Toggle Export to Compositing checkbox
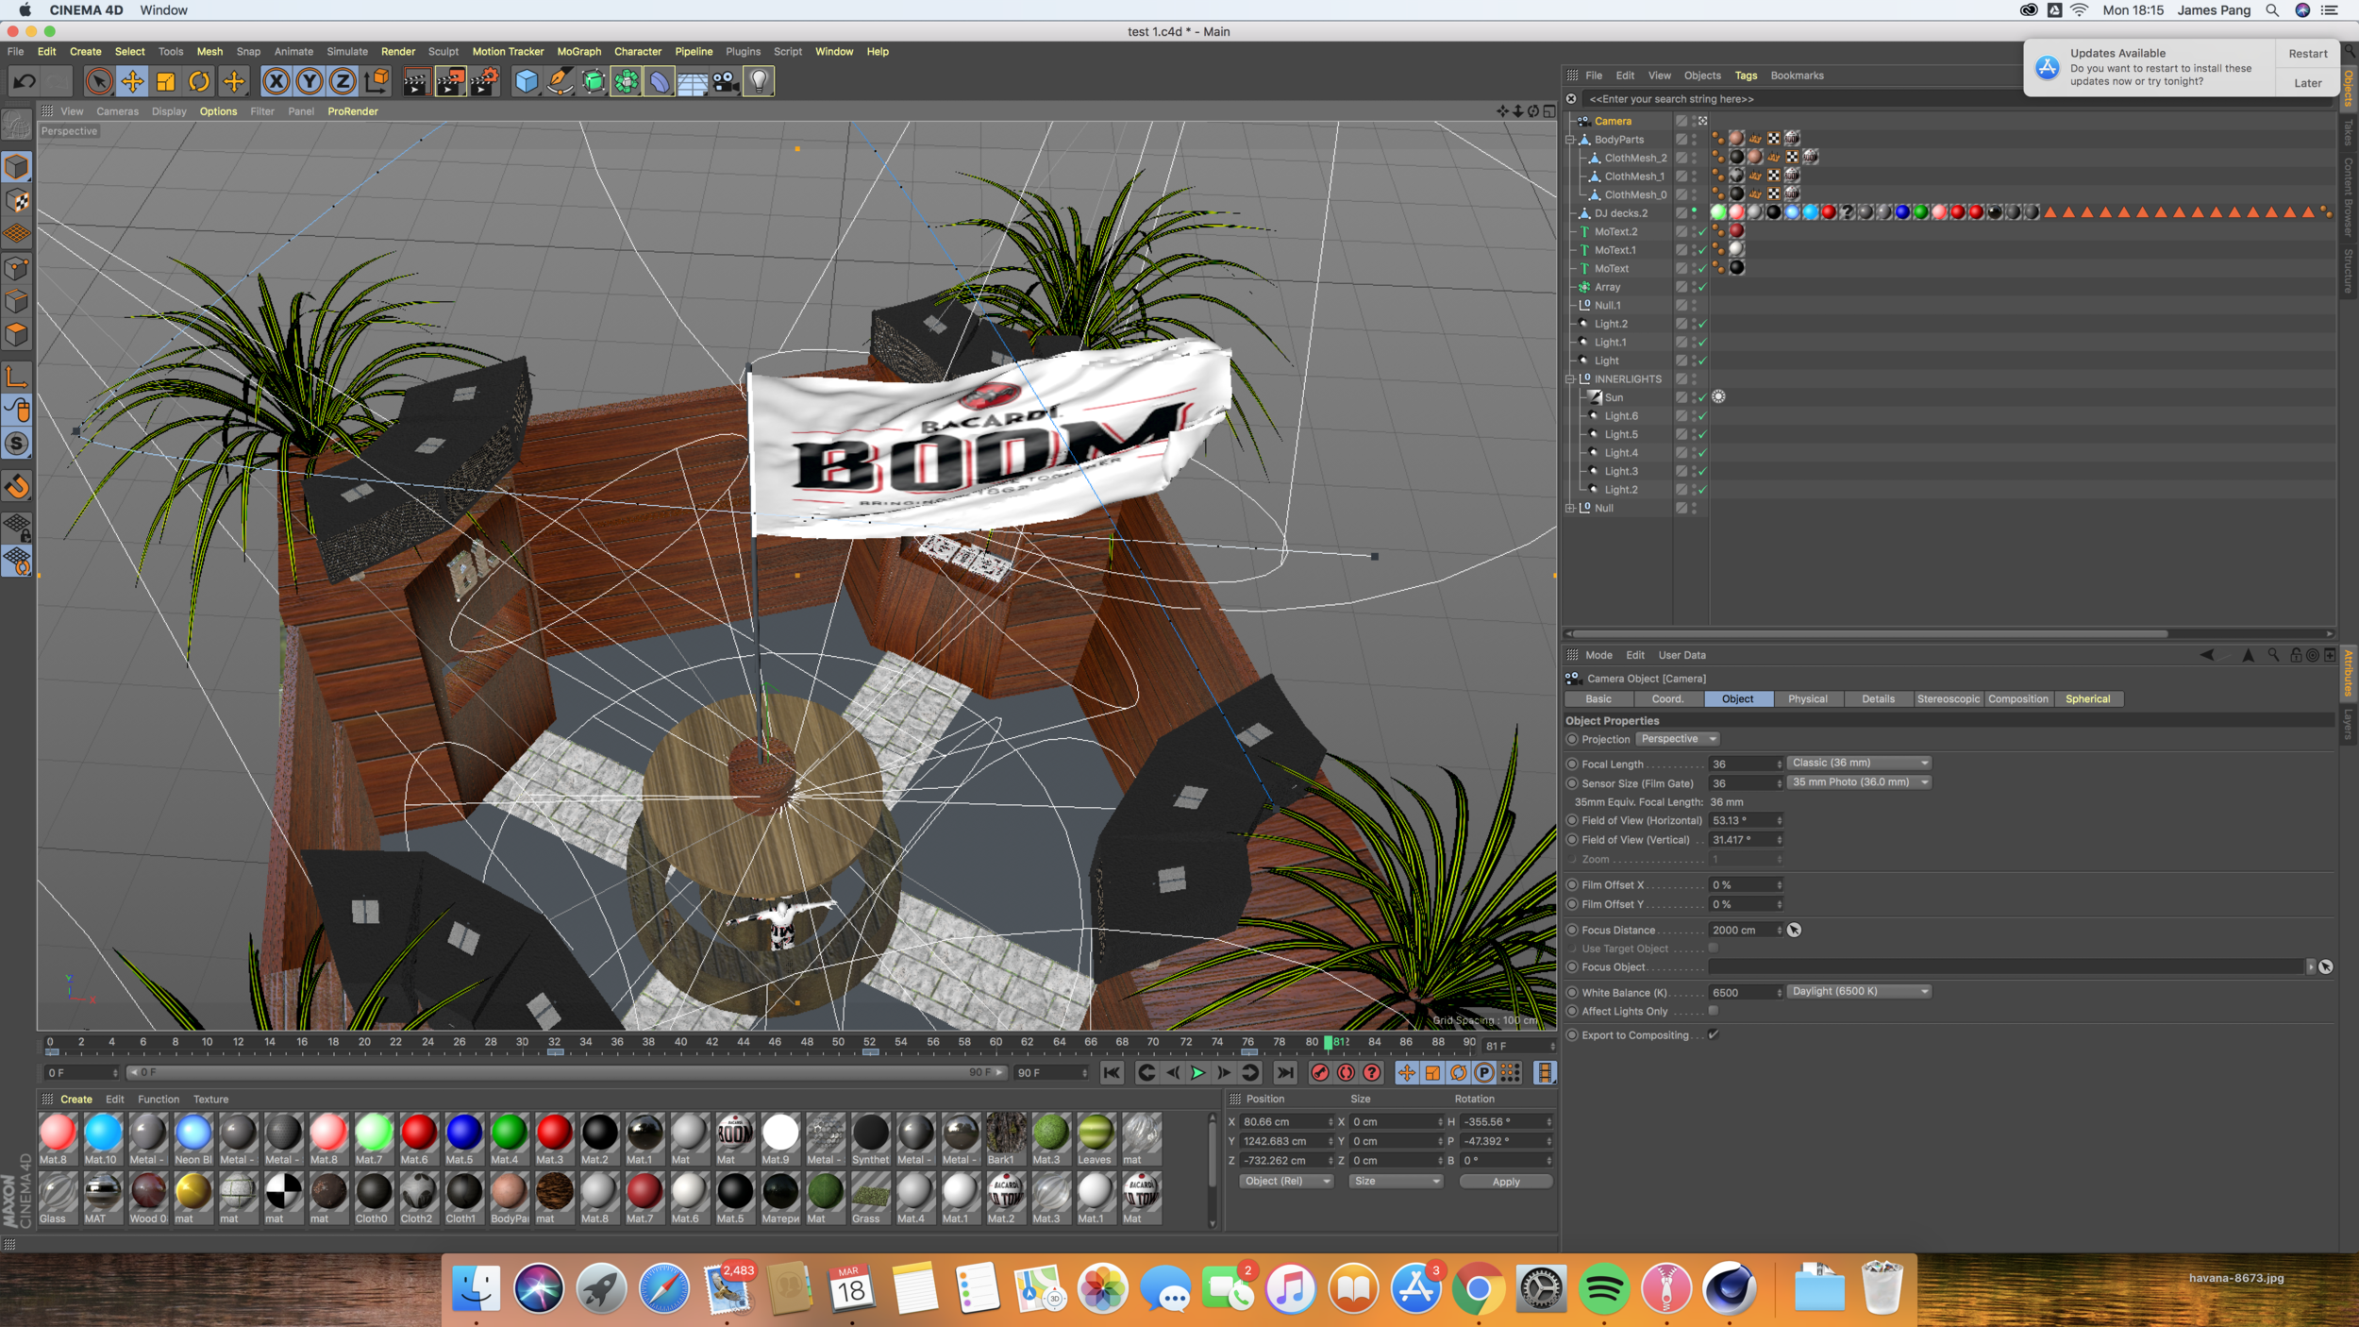The image size is (2359, 1327). [x=1713, y=1035]
